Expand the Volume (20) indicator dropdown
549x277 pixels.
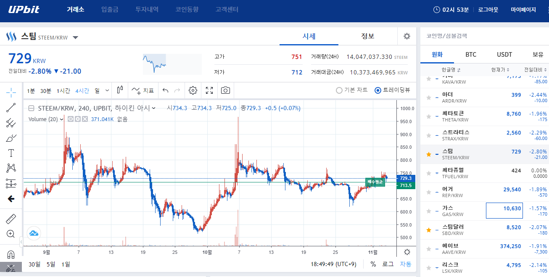(62, 119)
